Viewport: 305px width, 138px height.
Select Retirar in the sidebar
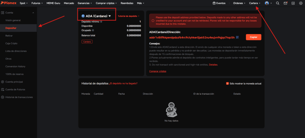(x=9, y=35)
